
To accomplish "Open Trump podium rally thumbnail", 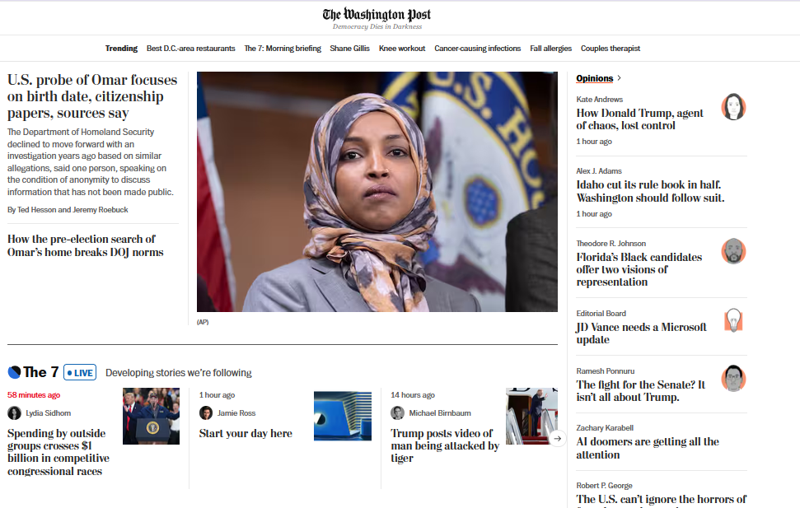I will 151,416.
